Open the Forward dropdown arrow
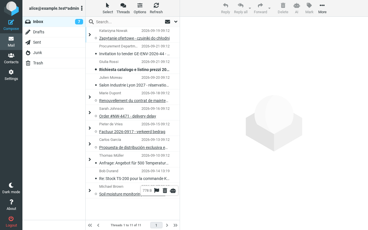Screen dimensions: 368x230 (x=269, y=8)
